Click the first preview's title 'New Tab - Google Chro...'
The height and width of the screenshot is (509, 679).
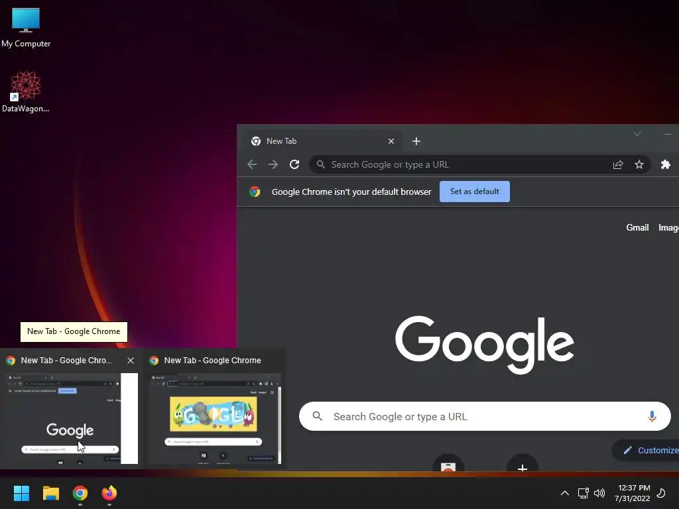(x=66, y=361)
